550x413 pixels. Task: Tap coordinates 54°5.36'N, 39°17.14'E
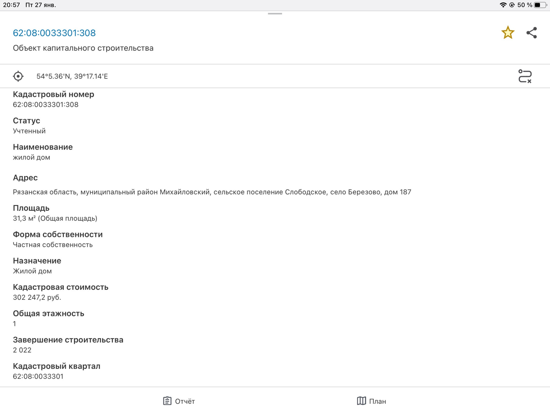coord(72,76)
